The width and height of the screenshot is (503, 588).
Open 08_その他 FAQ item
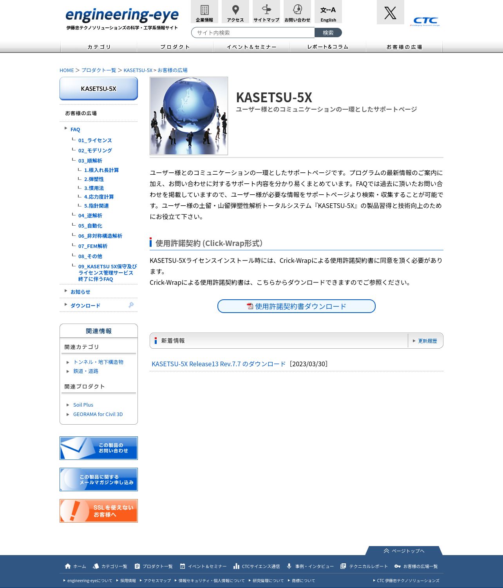click(90, 256)
